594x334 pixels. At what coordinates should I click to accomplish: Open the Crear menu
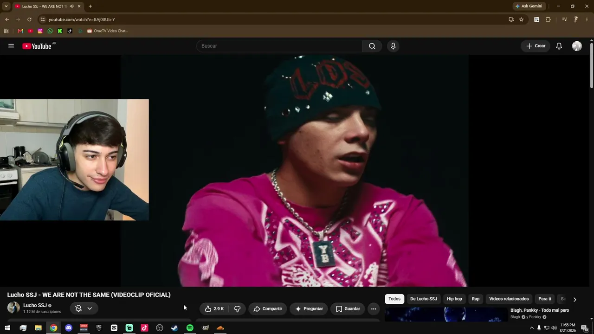pos(536,46)
